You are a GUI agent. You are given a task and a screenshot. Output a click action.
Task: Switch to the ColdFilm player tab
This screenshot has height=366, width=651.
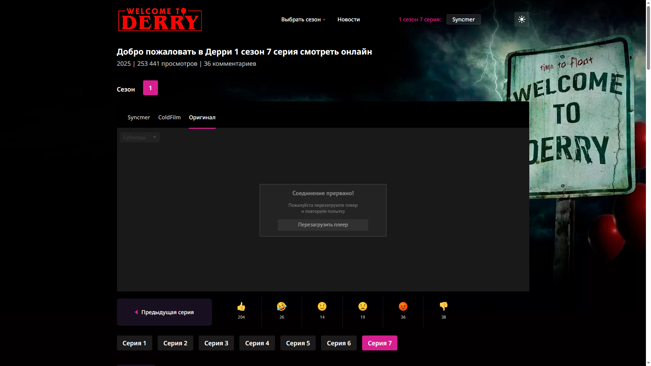click(169, 117)
